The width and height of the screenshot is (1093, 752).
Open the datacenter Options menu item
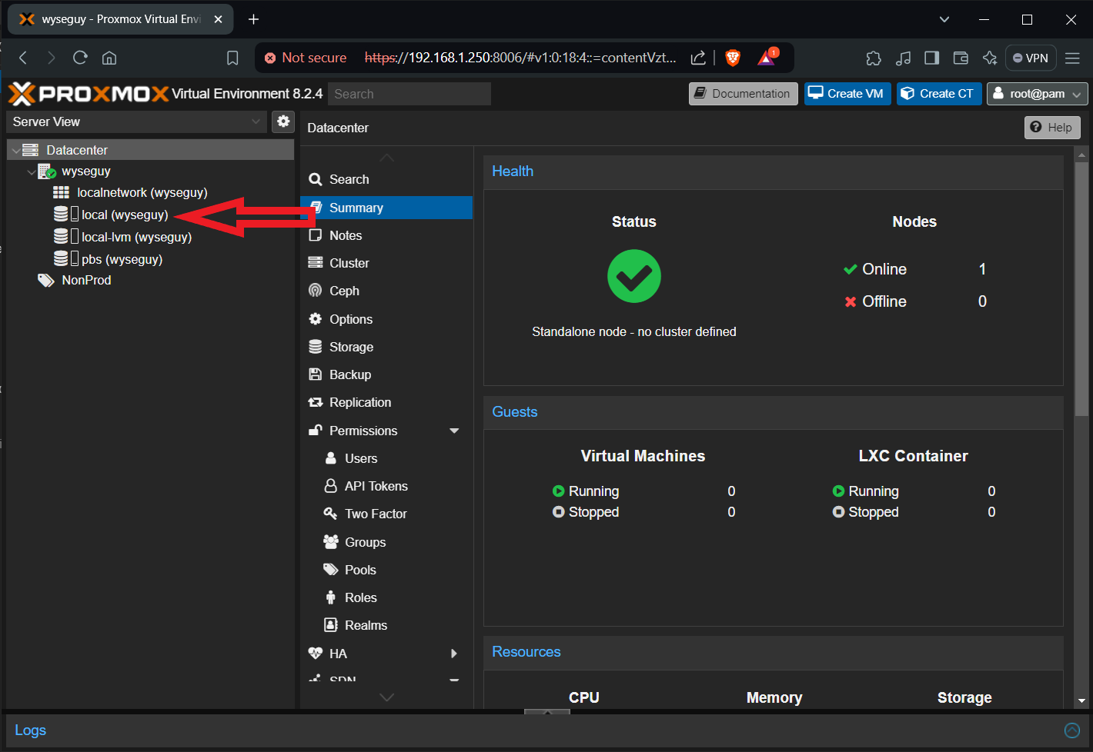pyautogui.click(x=386, y=319)
